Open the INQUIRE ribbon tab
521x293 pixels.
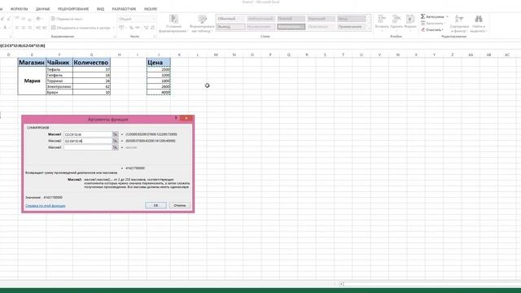tap(151, 9)
